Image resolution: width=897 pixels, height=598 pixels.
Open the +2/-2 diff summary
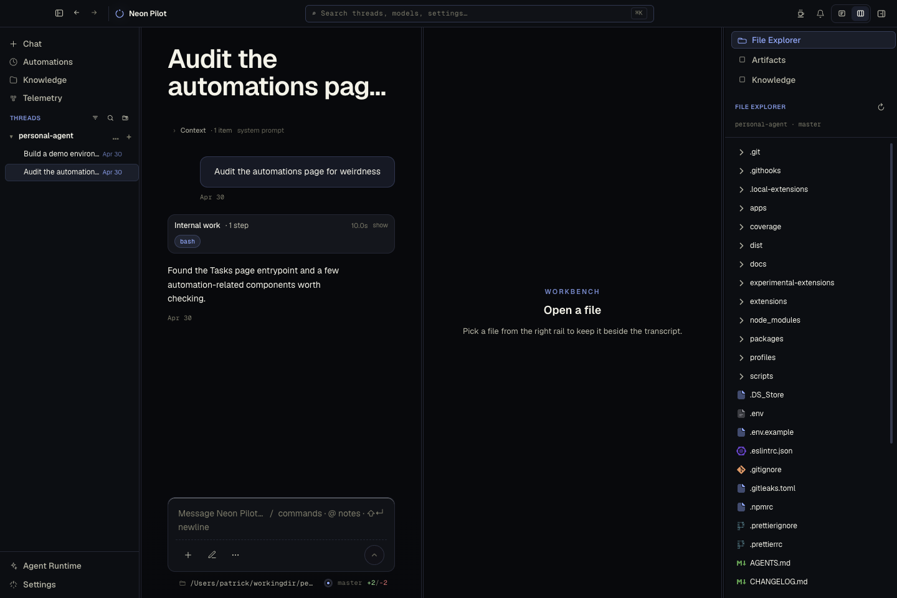[377, 583]
